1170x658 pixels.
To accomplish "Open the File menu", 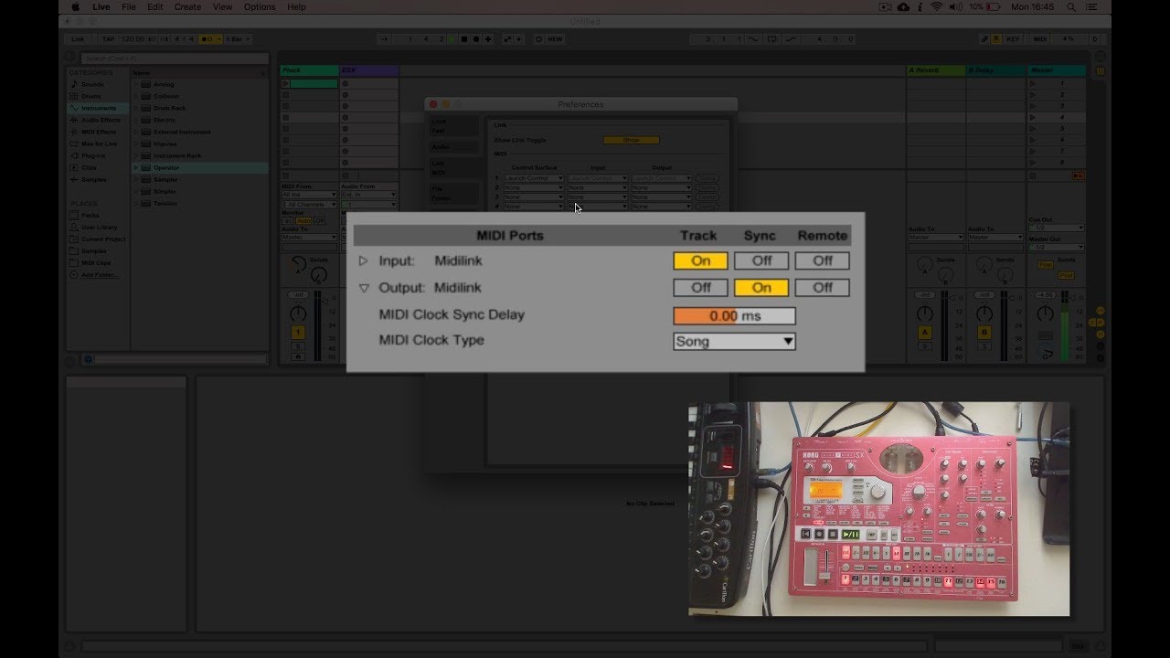I will (129, 6).
